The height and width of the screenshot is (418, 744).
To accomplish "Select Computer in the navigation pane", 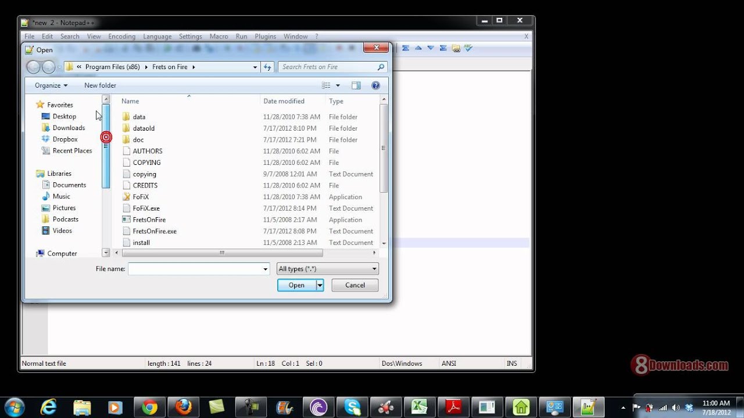I will pyautogui.click(x=62, y=254).
